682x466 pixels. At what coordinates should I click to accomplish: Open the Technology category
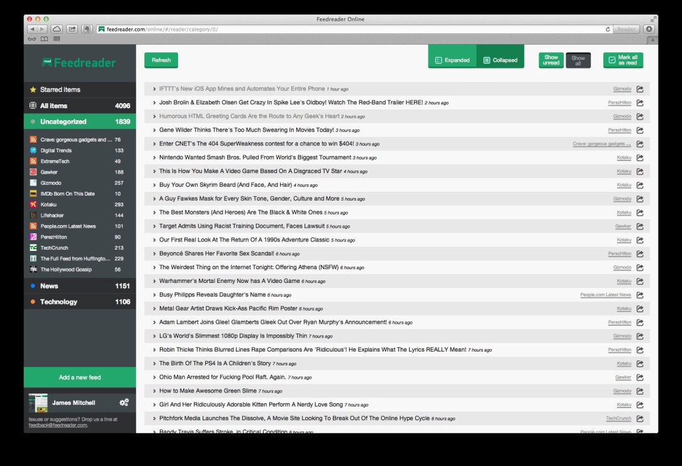(80, 302)
